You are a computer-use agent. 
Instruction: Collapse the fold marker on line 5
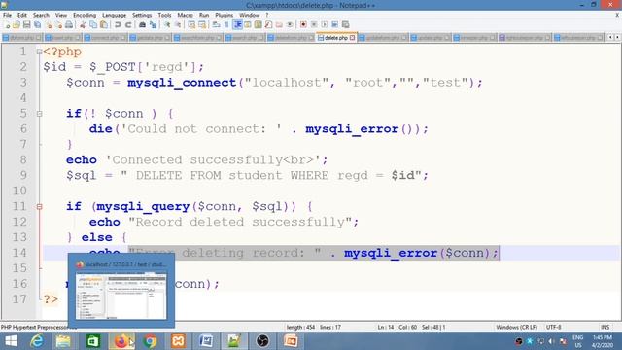(x=39, y=114)
